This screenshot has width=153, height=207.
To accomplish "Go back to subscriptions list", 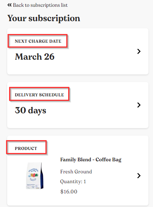I will (37, 5).
